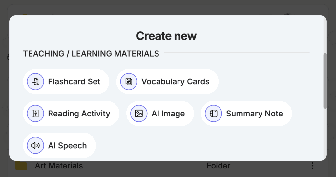The height and width of the screenshot is (177, 336).
Task: Dismiss dialog by clicking dimmed backdrop above
Action: pyautogui.click(x=168, y=8)
